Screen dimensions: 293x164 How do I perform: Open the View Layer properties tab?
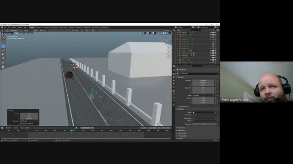point(174,81)
